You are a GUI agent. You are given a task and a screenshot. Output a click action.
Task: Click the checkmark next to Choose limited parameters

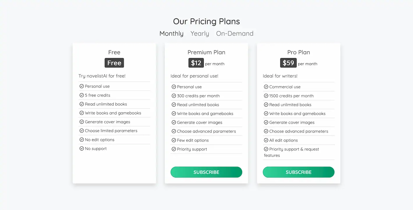click(x=81, y=131)
